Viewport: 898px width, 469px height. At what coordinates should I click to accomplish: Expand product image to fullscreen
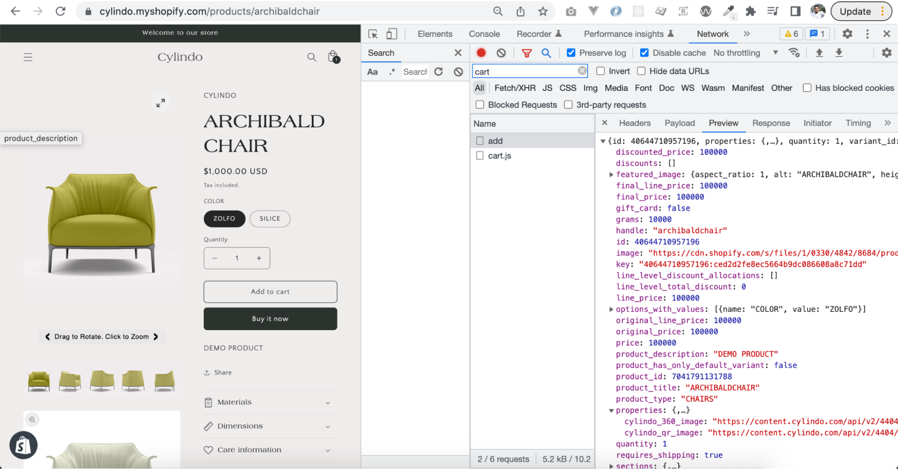click(x=160, y=103)
